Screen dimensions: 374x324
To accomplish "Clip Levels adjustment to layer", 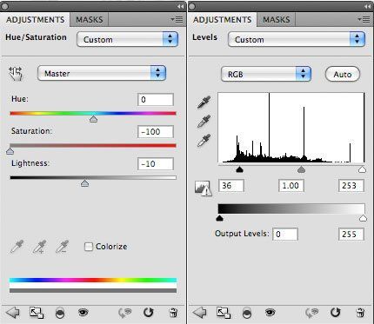I will [247, 313].
